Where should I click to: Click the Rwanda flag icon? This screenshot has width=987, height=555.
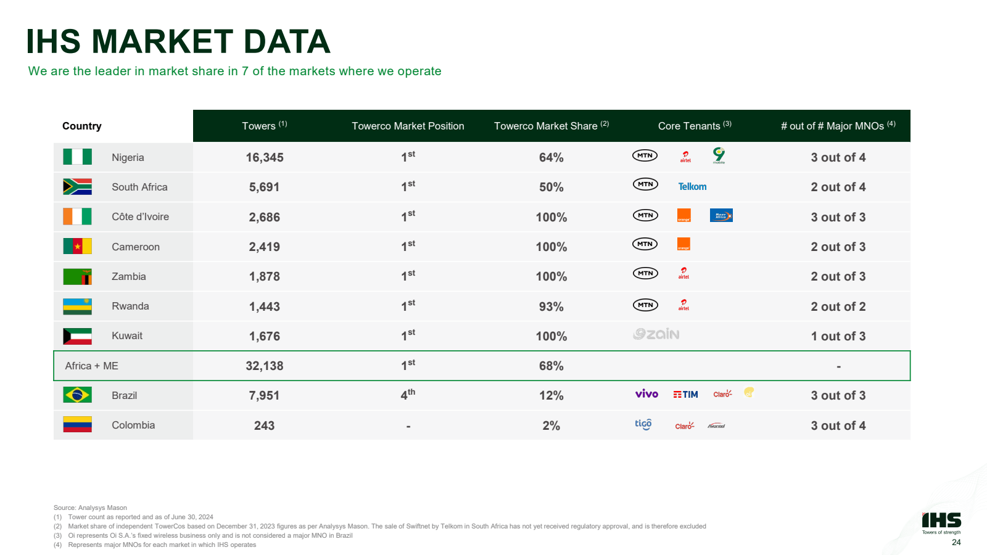[77, 306]
